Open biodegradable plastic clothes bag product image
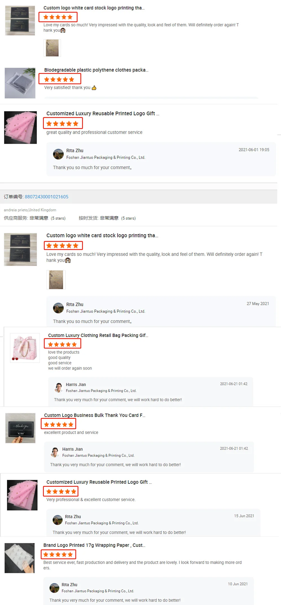The image size is (281, 605). pos(20,83)
